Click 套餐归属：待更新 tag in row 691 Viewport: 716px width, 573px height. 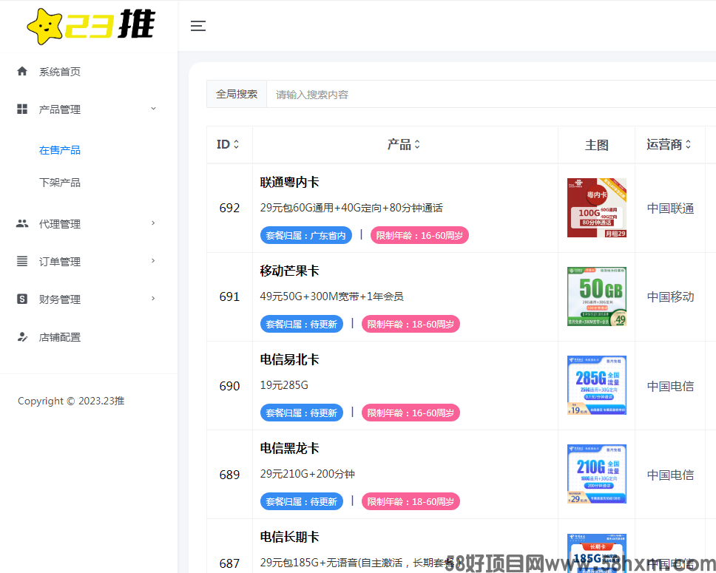(301, 324)
